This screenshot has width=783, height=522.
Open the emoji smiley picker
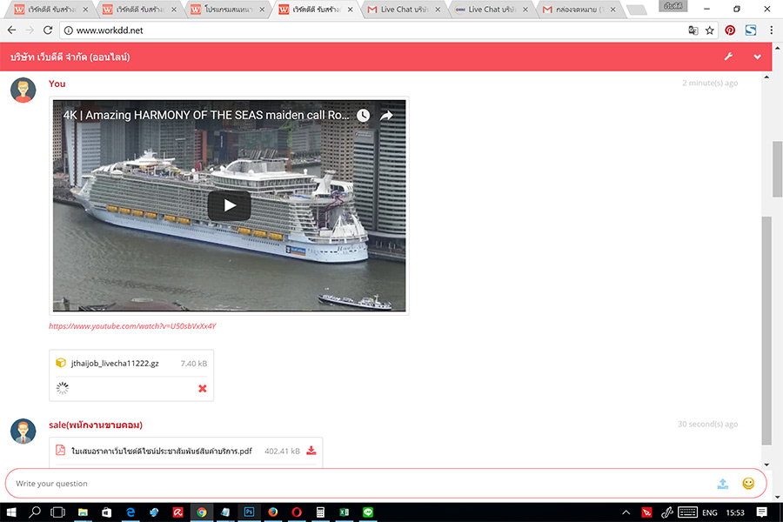[748, 483]
